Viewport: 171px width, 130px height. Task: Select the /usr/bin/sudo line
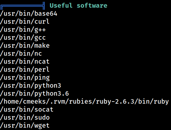pos(25,118)
